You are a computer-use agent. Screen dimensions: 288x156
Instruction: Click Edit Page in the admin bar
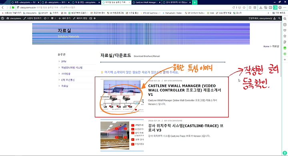(80, 18)
